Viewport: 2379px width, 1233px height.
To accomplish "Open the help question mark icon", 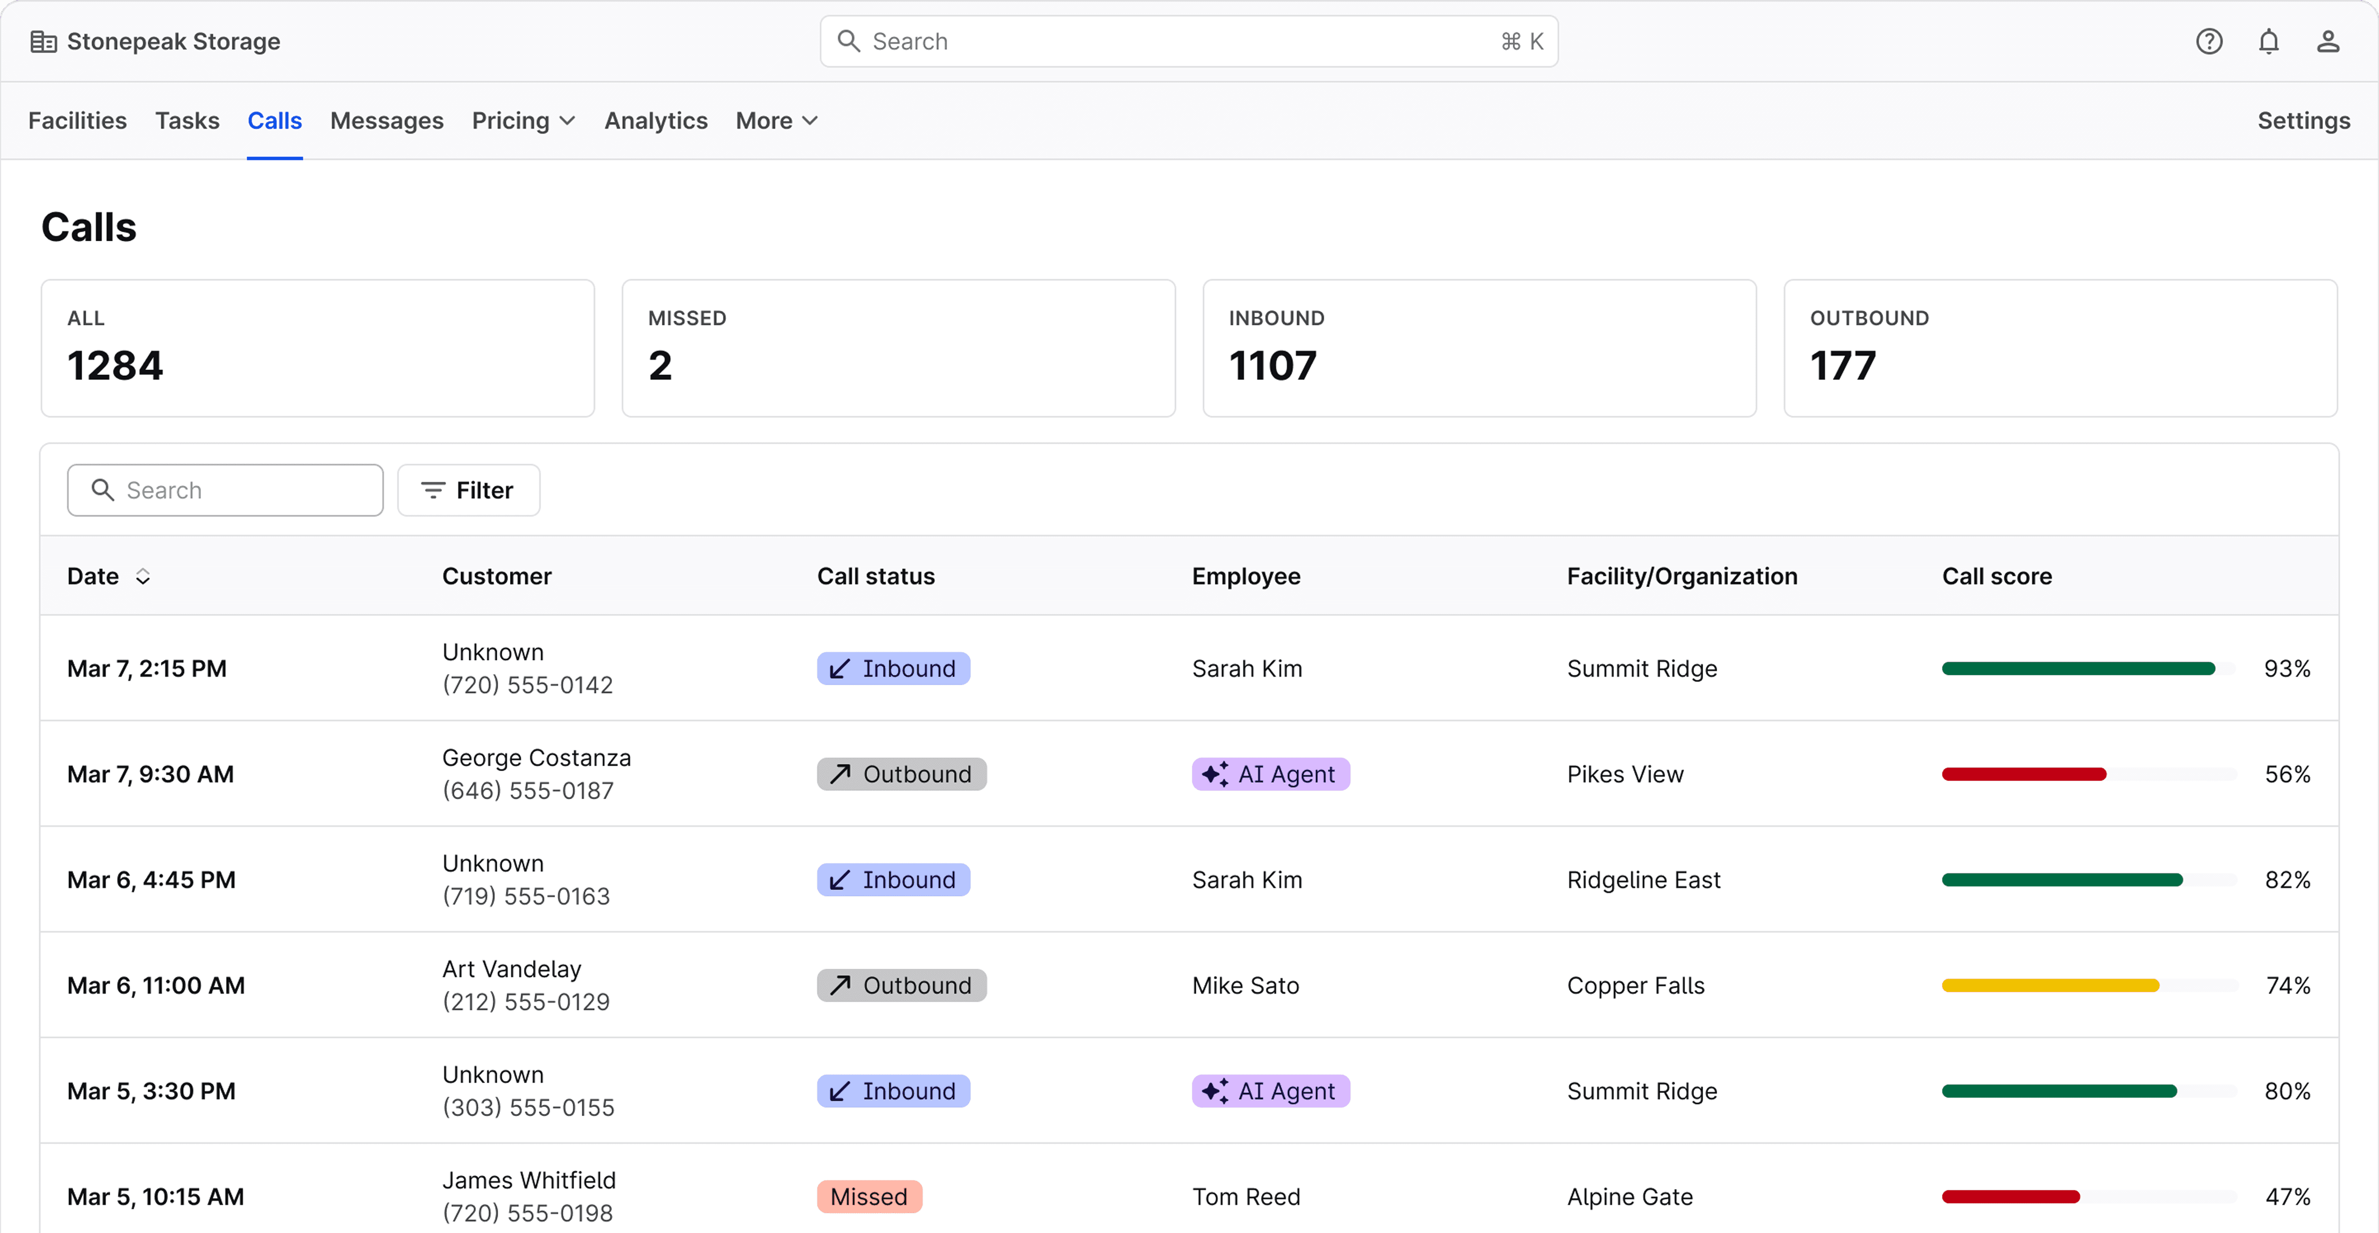I will pyautogui.click(x=2208, y=42).
